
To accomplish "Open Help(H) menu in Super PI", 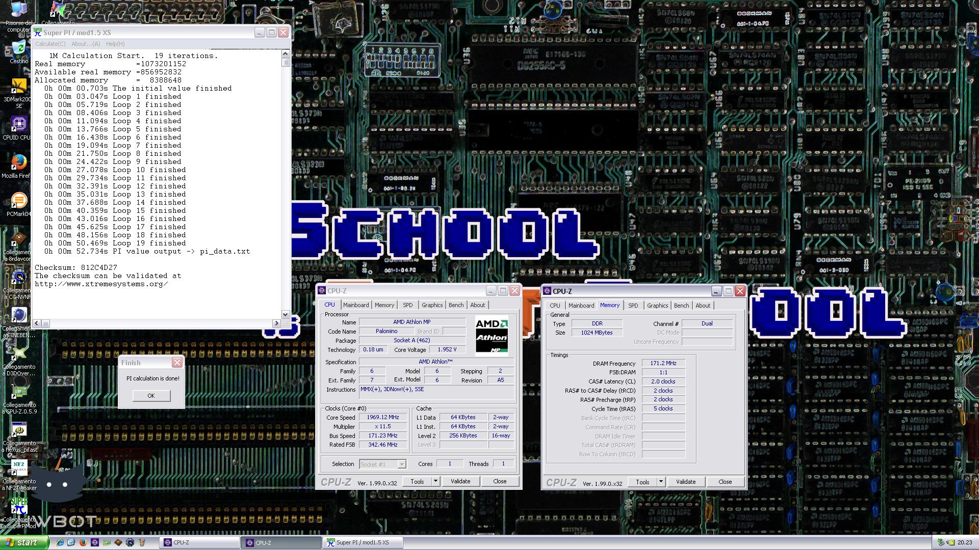I will pos(115,44).
